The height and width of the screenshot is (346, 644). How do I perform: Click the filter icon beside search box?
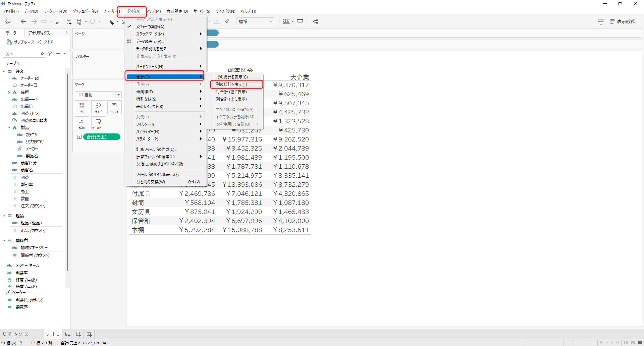click(x=50, y=54)
